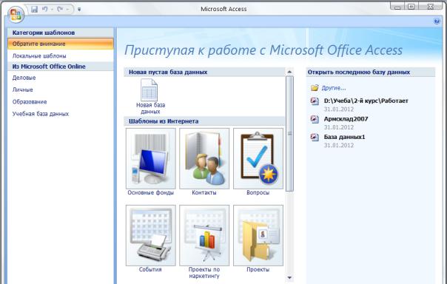Open 'Образование' online templates
The image size is (447, 284).
click(30, 102)
